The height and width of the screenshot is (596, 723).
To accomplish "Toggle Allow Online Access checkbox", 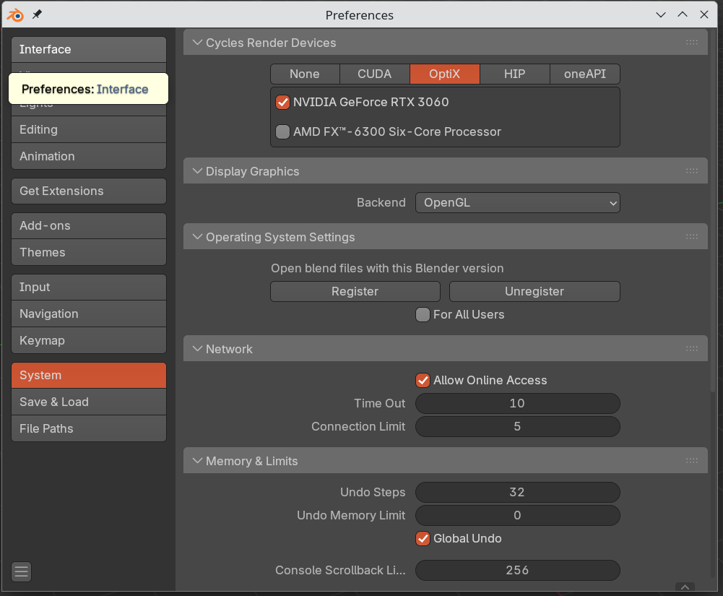I will tap(423, 380).
